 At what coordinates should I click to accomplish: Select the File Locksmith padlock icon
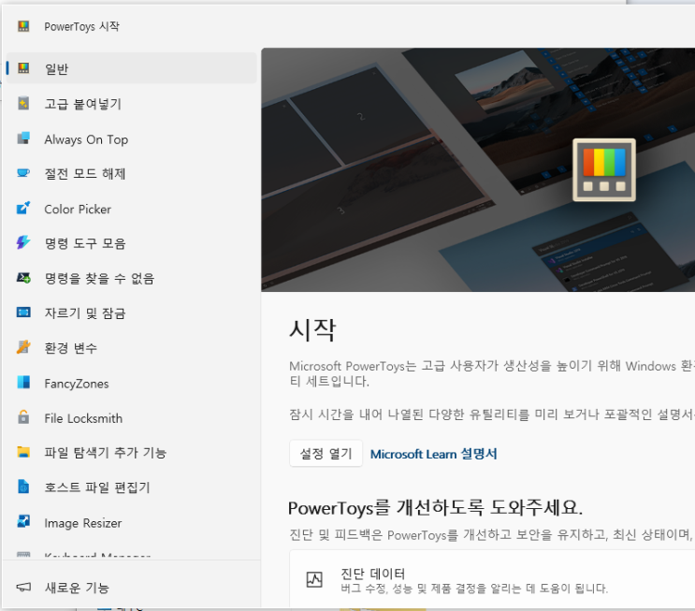(23, 417)
